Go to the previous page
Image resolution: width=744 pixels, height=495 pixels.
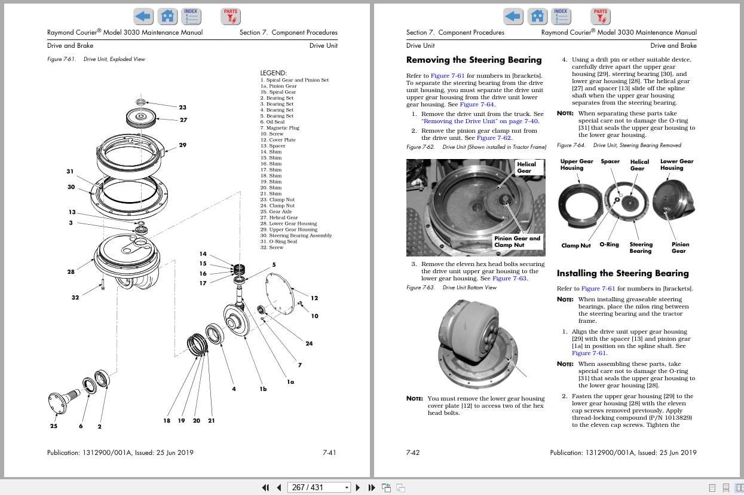[x=278, y=487]
